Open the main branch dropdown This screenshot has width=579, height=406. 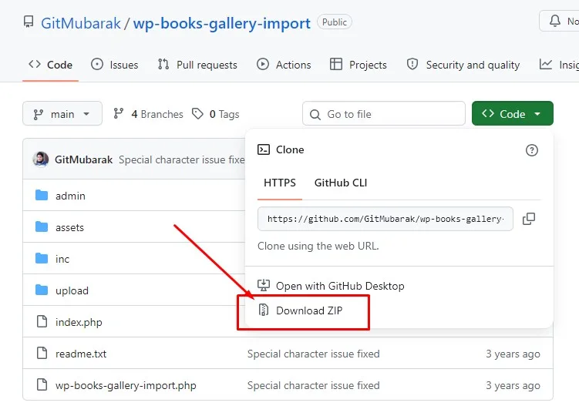coord(62,114)
